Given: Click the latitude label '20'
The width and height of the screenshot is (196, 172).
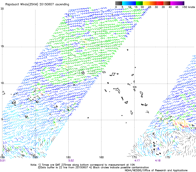Looking at the screenshot, I should point(2,9).
